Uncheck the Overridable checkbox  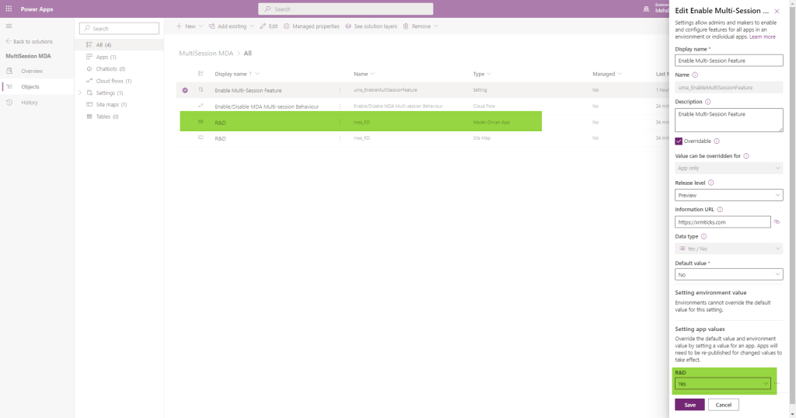coord(679,141)
